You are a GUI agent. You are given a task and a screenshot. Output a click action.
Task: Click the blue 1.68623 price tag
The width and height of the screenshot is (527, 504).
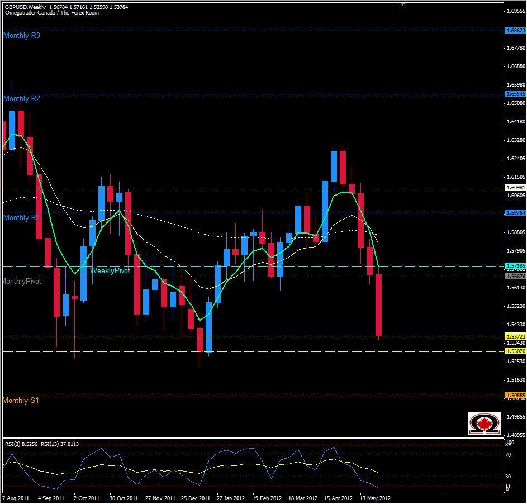(514, 31)
